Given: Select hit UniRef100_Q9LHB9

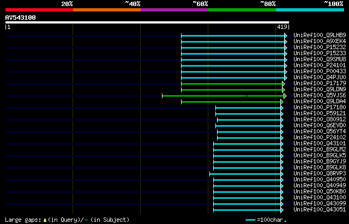Looking at the screenshot, I should (320, 35).
